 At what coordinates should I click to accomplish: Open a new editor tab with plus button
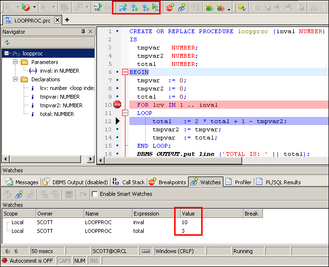pos(67,20)
